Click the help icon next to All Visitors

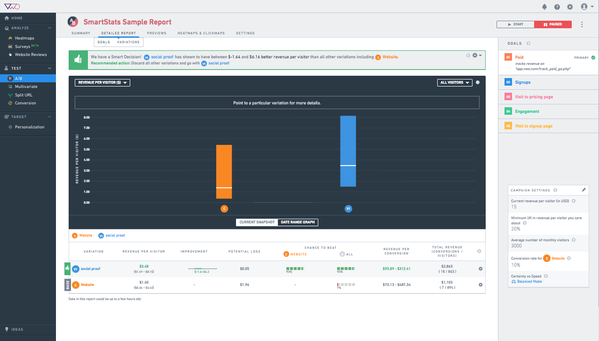coord(478,83)
